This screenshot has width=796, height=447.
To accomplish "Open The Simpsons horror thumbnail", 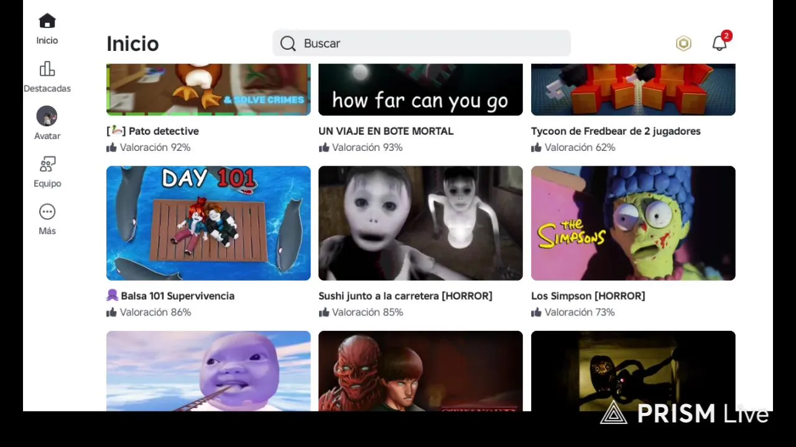I will [633, 223].
